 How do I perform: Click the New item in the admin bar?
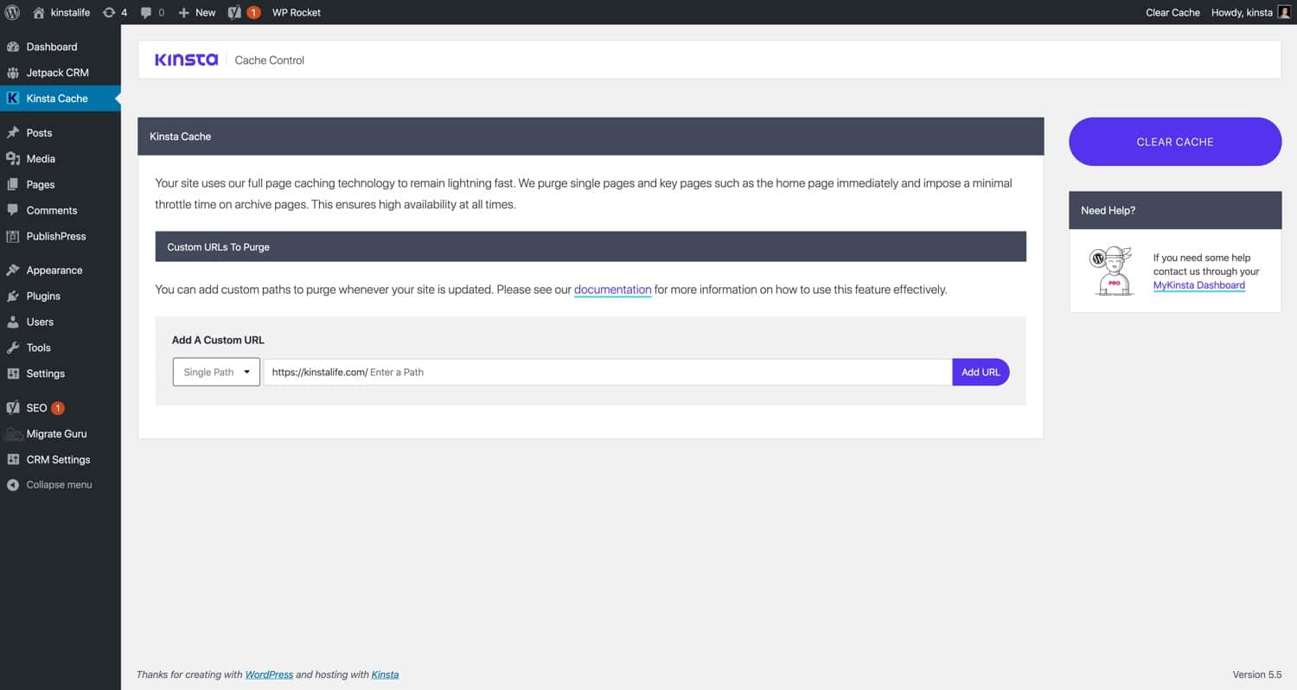tap(196, 12)
